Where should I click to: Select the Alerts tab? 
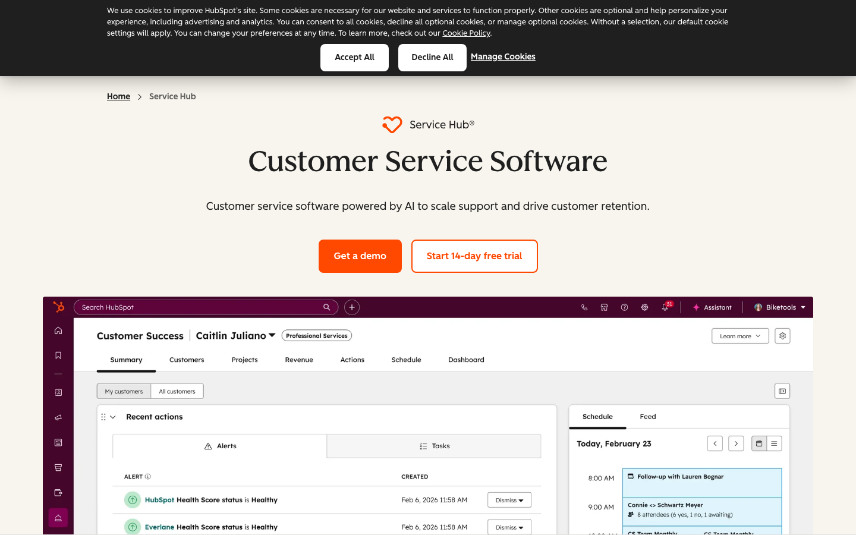click(220, 446)
